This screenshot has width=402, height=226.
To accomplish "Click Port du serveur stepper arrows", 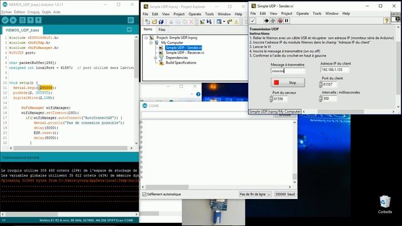I will 271,99.
